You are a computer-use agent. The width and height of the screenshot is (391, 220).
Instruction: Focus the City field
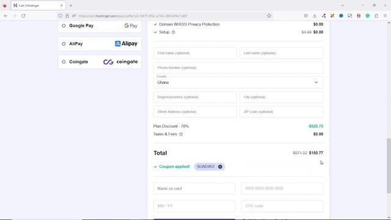pos(281,97)
